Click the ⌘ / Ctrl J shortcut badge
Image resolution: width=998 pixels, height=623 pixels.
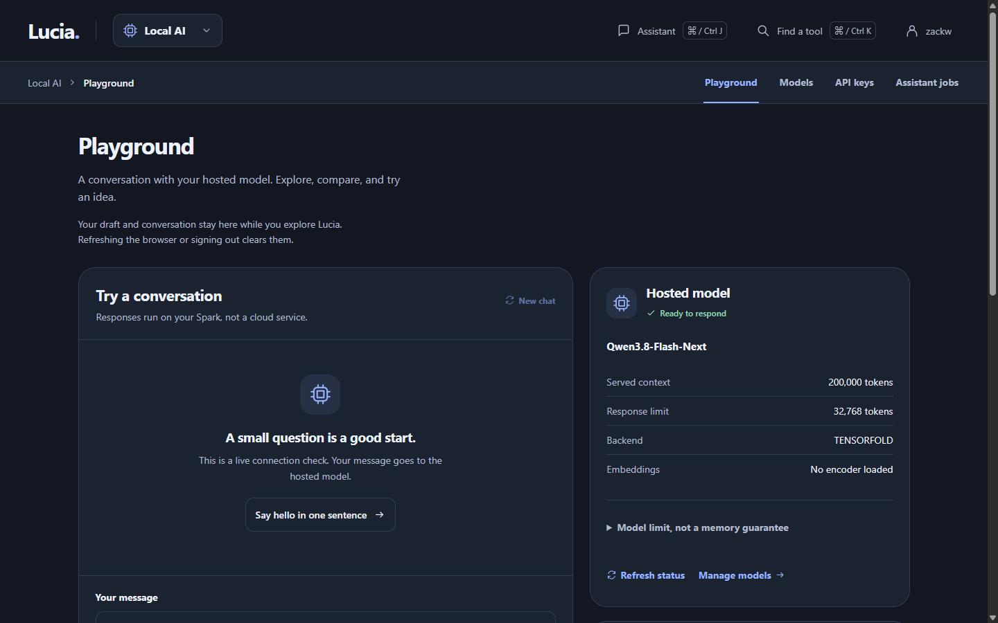(705, 30)
